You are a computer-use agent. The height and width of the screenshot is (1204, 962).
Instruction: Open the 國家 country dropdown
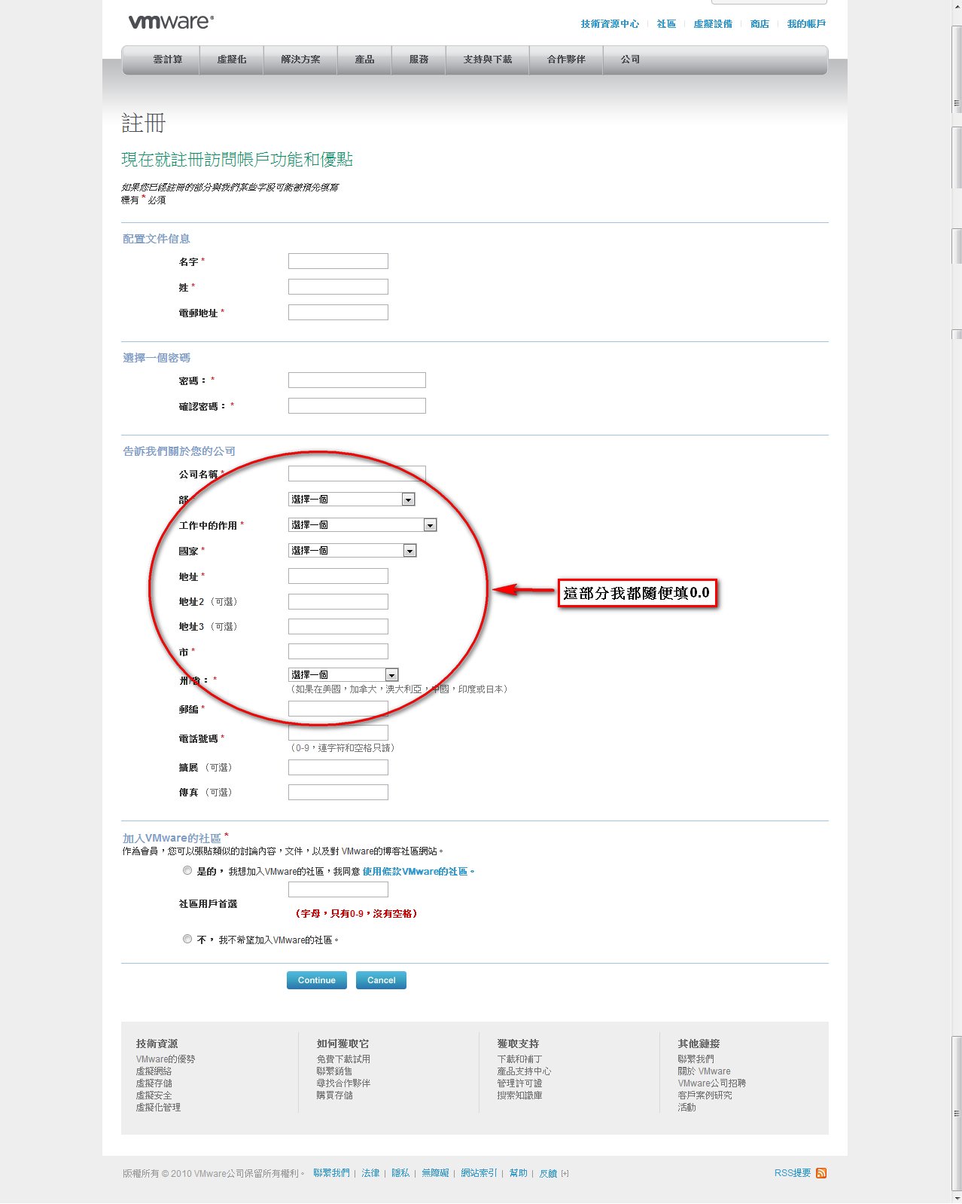352,551
